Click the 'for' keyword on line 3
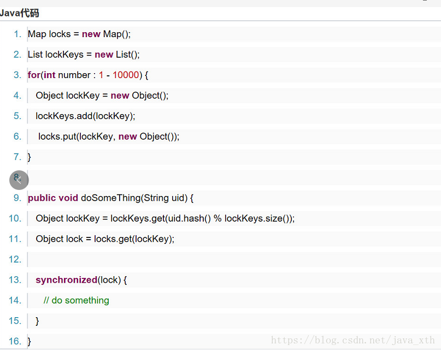Viewport: 441px width, 351px height. click(34, 75)
